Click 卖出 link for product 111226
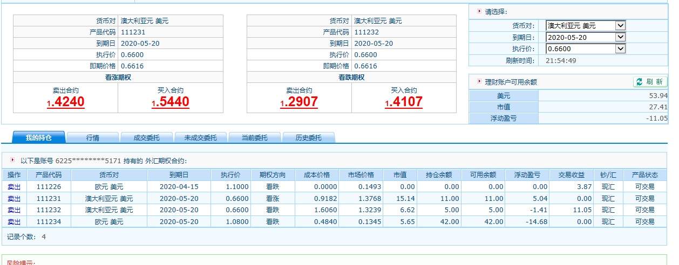Image resolution: width=679 pixels, height=265 pixels. [x=13, y=186]
